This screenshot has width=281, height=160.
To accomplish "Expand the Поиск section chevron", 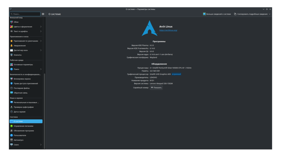I will [41, 69].
